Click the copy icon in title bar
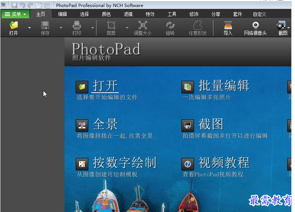The image size is (295, 212). point(39,5)
